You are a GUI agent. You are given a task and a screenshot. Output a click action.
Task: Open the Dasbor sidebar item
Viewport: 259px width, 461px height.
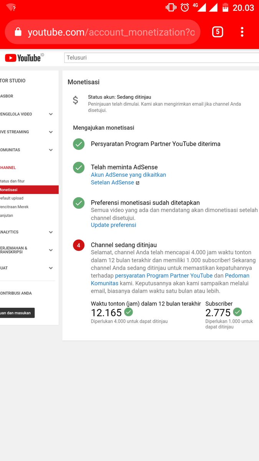coord(7,96)
